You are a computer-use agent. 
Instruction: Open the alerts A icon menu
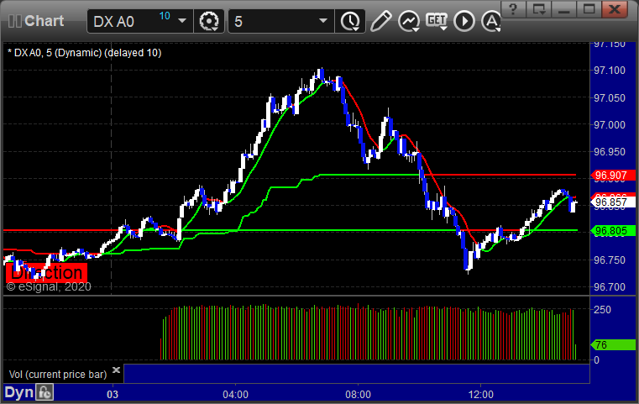click(x=491, y=21)
